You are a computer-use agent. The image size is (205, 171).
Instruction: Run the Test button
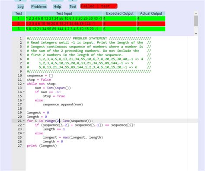(73, 6)
